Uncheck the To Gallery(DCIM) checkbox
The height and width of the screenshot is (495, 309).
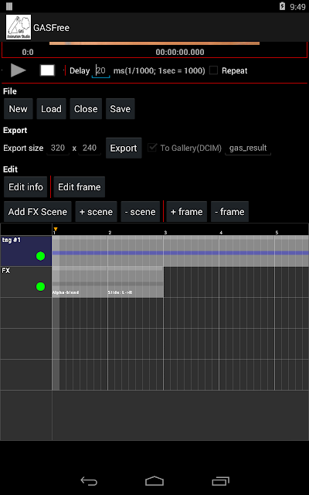(152, 148)
